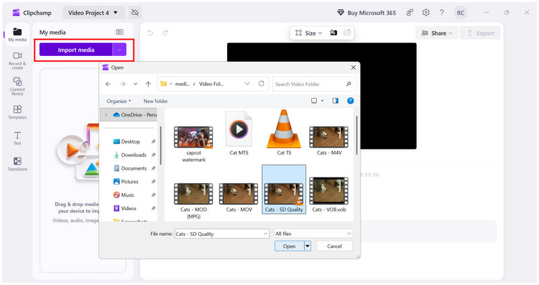Click the search magnifier in Open dialog
The height and width of the screenshot is (285, 539).
[x=348, y=84]
